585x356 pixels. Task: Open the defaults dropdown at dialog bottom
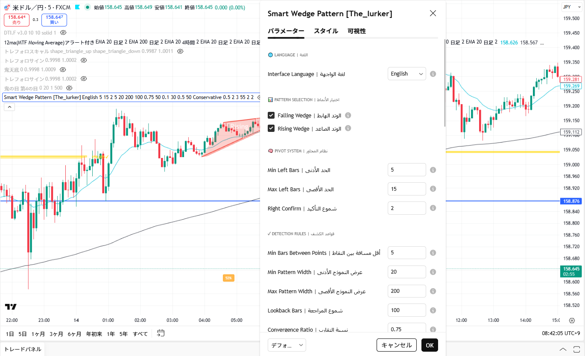[x=287, y=345]
